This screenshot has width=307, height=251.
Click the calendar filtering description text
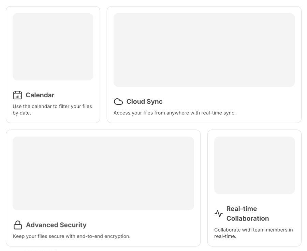pos(52,109)
